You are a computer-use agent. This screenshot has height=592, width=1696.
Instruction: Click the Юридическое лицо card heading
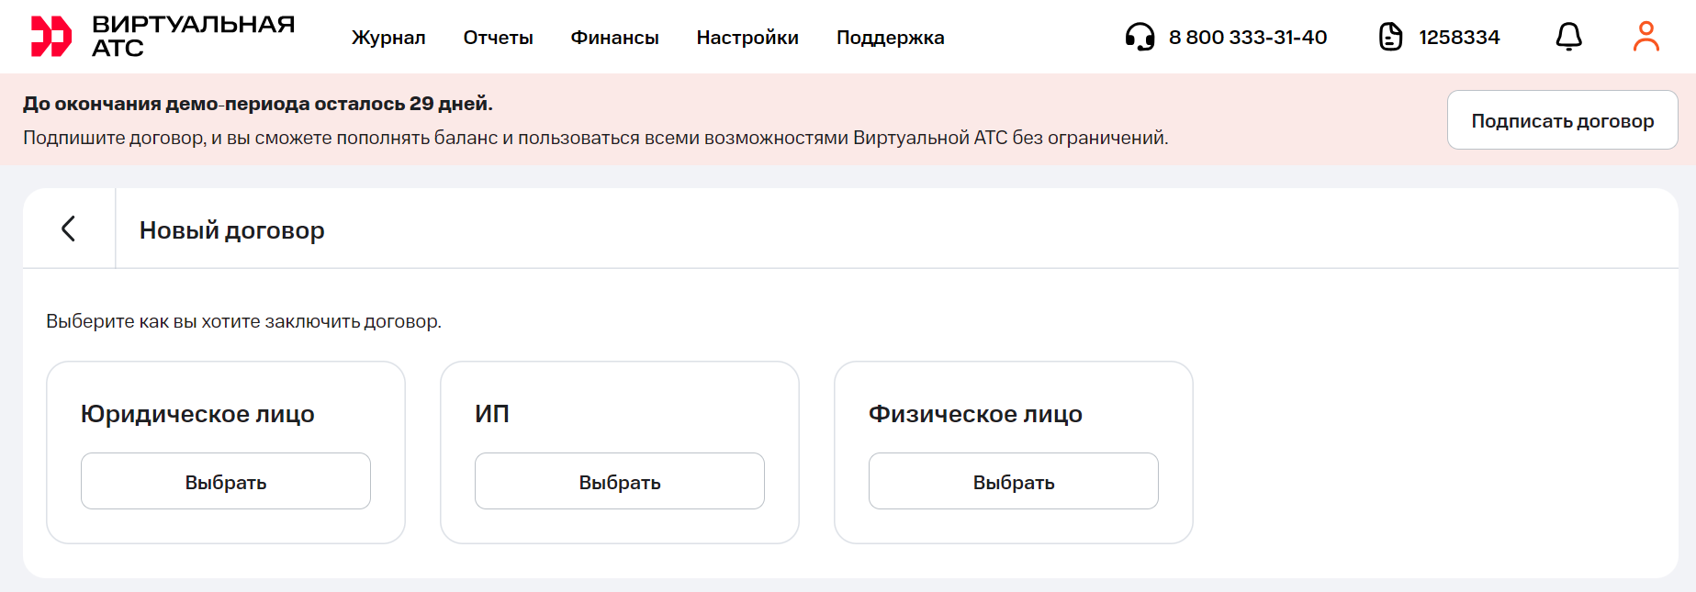(197, 414)
